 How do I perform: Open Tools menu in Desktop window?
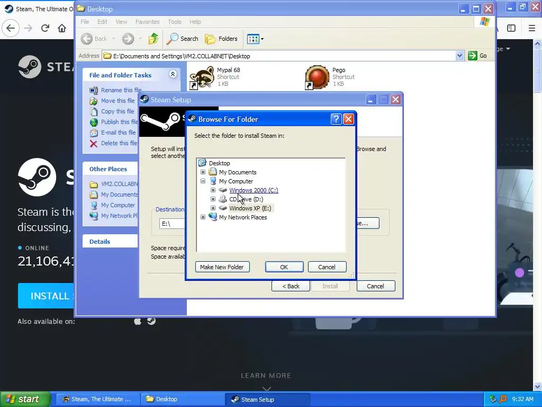(x=175, y=21)
